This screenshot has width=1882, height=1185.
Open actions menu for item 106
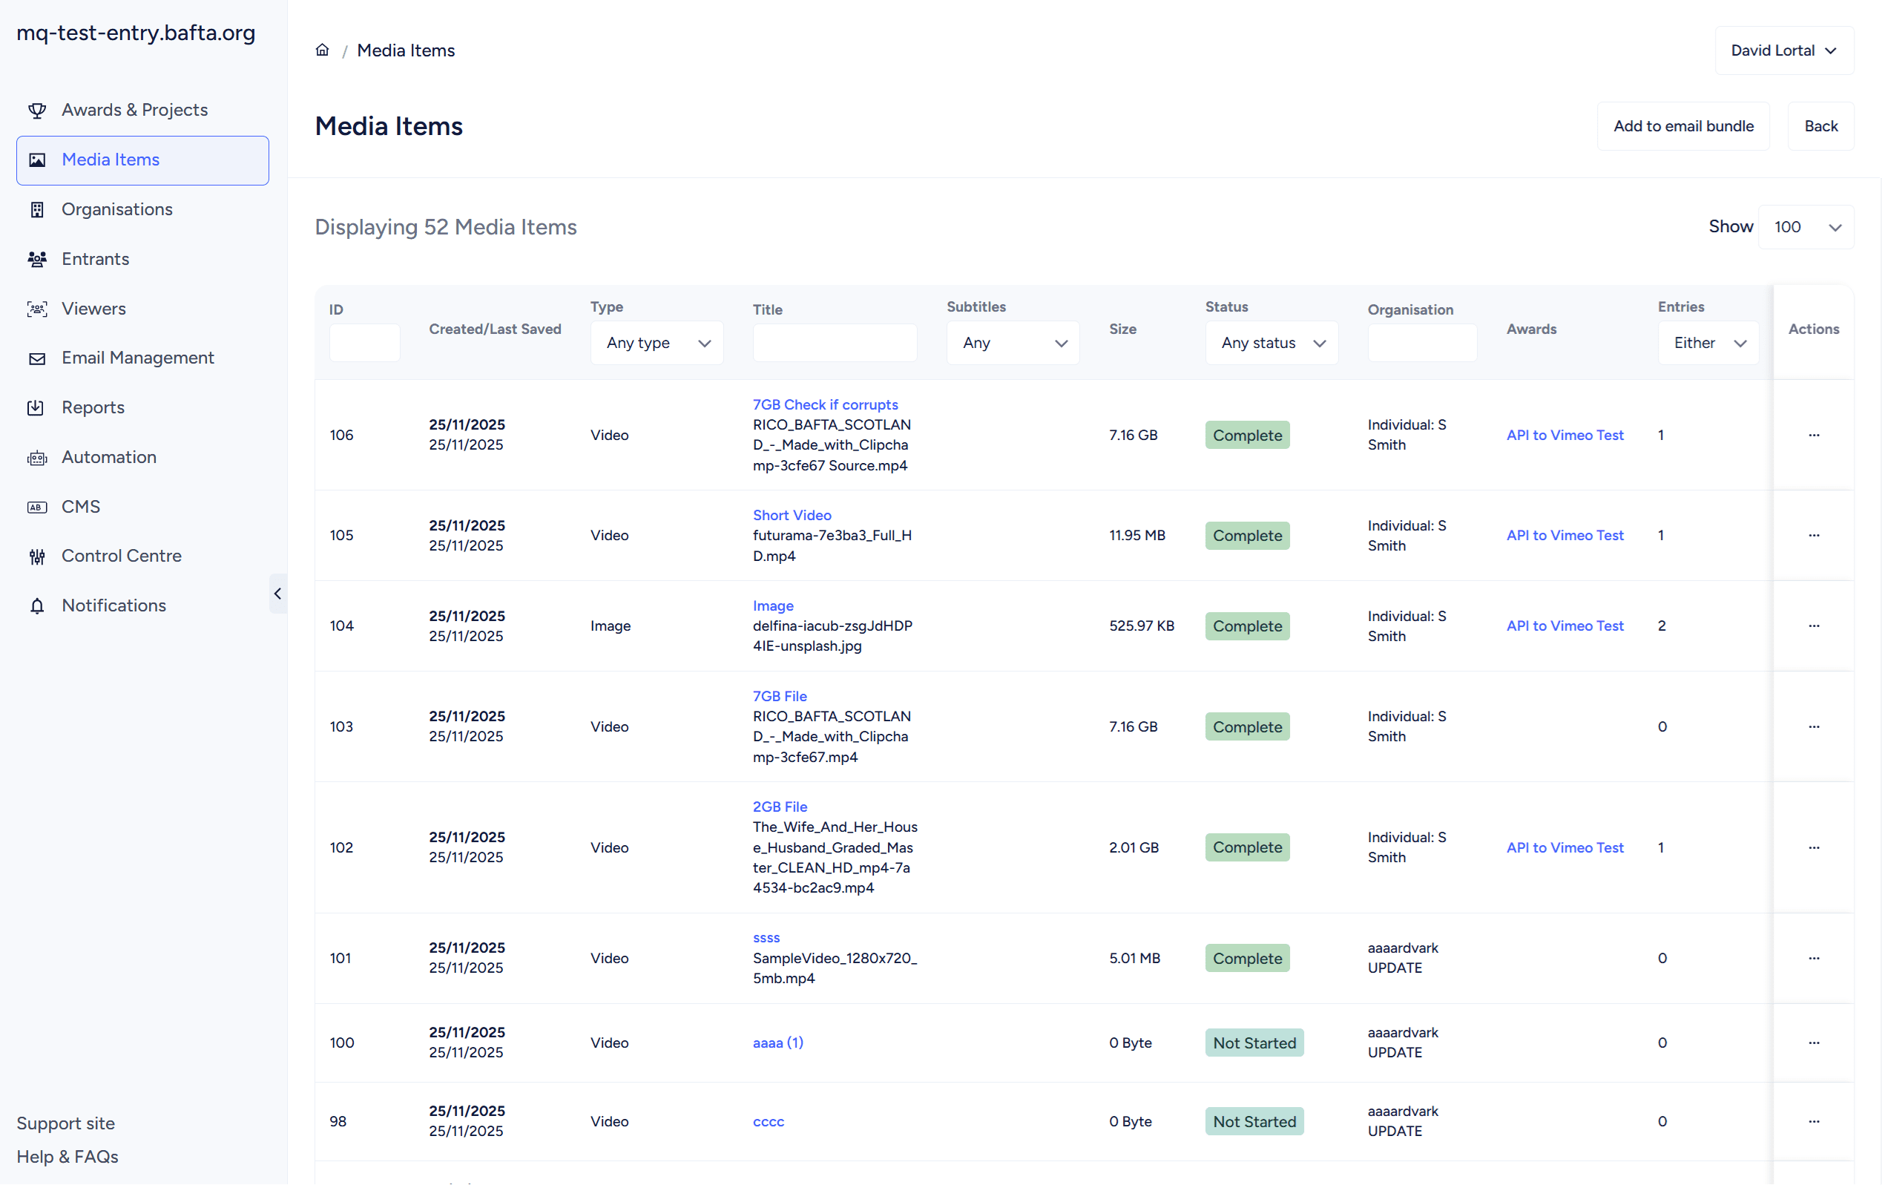pos(1813,435)
